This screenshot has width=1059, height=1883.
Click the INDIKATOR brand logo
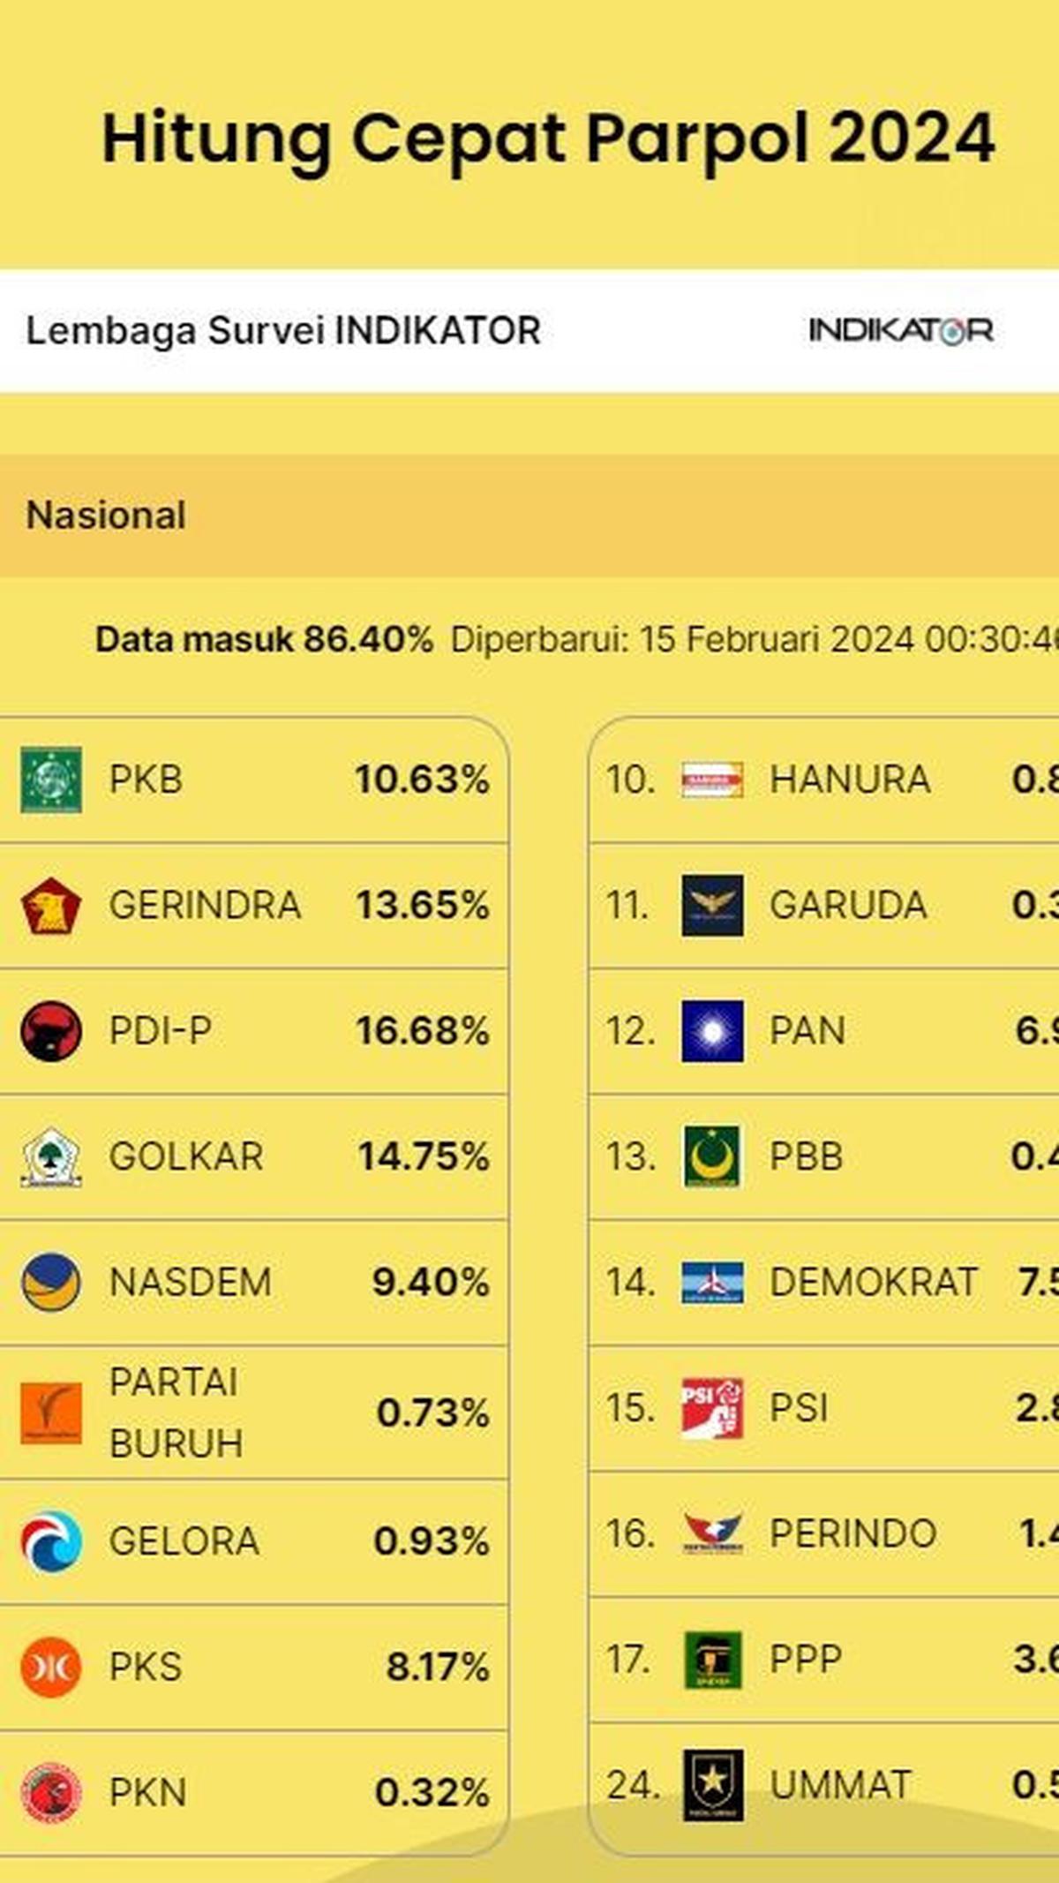coord(901,331)
